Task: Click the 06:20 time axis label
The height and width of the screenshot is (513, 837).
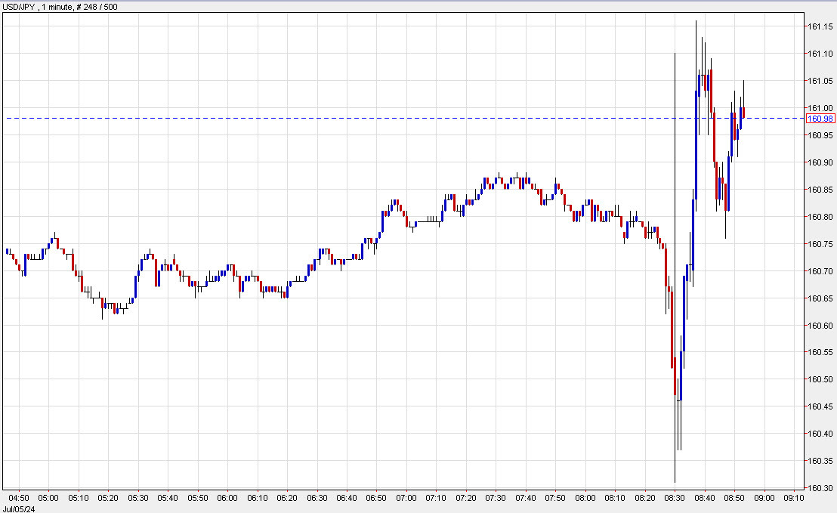Action: [287, 498]
